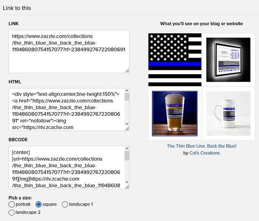The height and width of the screenshot is (221, 259).
Task: Click the BBCODE box resize handle
Action: tap(127, 187)
